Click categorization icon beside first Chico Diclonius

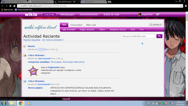click(25, 55)
